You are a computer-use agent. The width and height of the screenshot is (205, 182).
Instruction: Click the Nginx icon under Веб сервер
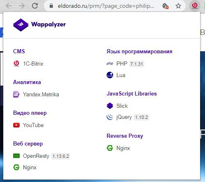click(x=16, y=167)
